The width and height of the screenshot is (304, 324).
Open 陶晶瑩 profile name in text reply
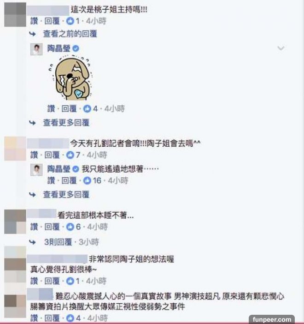coord(59,169)
